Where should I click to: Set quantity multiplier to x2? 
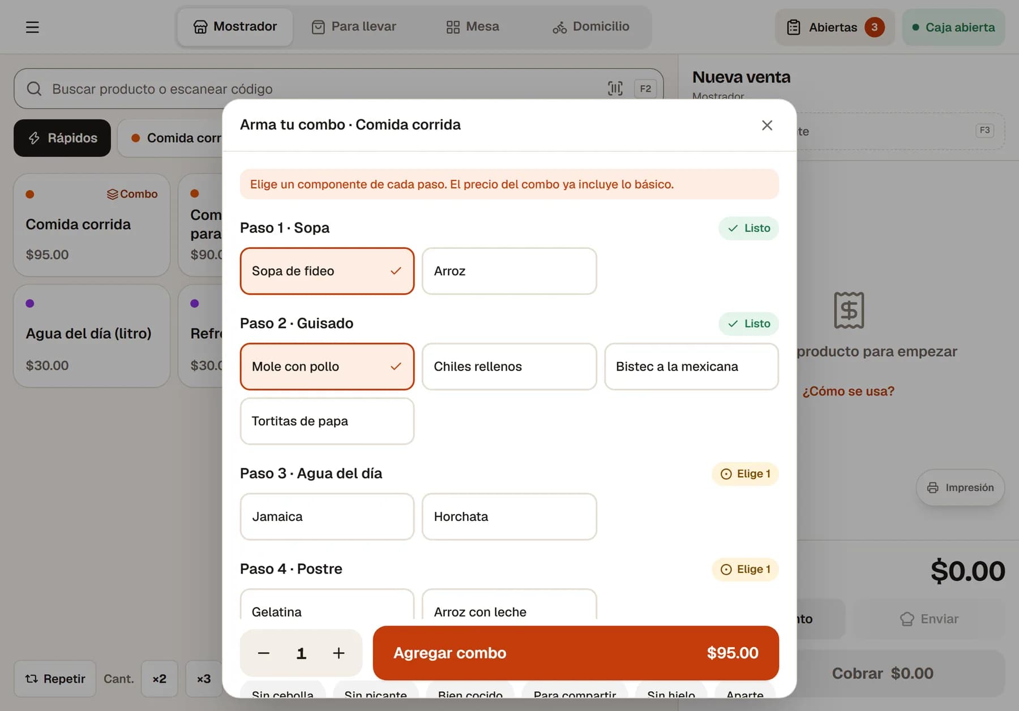pyautogui.click(x=160, y=679)
